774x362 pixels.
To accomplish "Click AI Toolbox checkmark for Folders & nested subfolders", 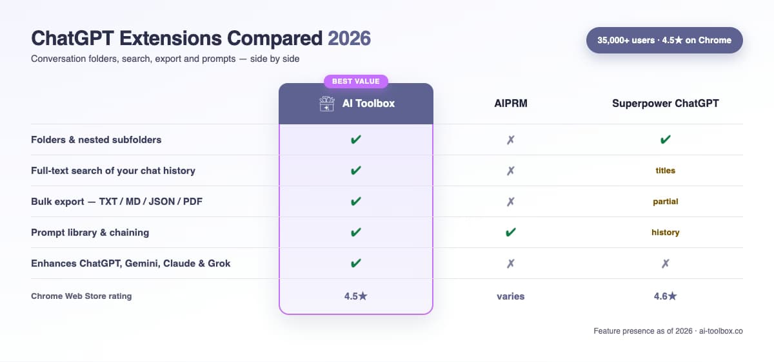I will click(x=356, y=140).
